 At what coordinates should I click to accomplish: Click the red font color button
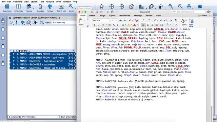pyautogui.click(x=135, y=25)
